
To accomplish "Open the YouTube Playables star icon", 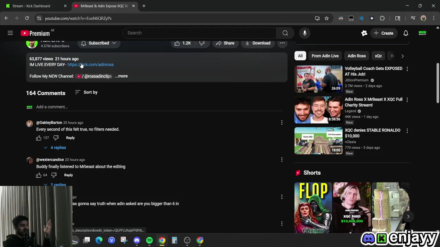I will pos(364,33).
